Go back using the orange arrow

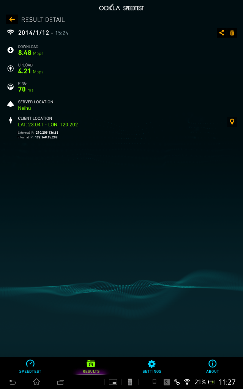(12, 19)
